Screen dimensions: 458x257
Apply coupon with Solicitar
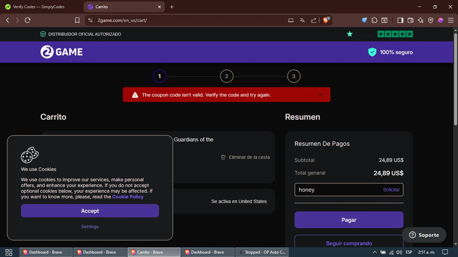click(391, 190)
